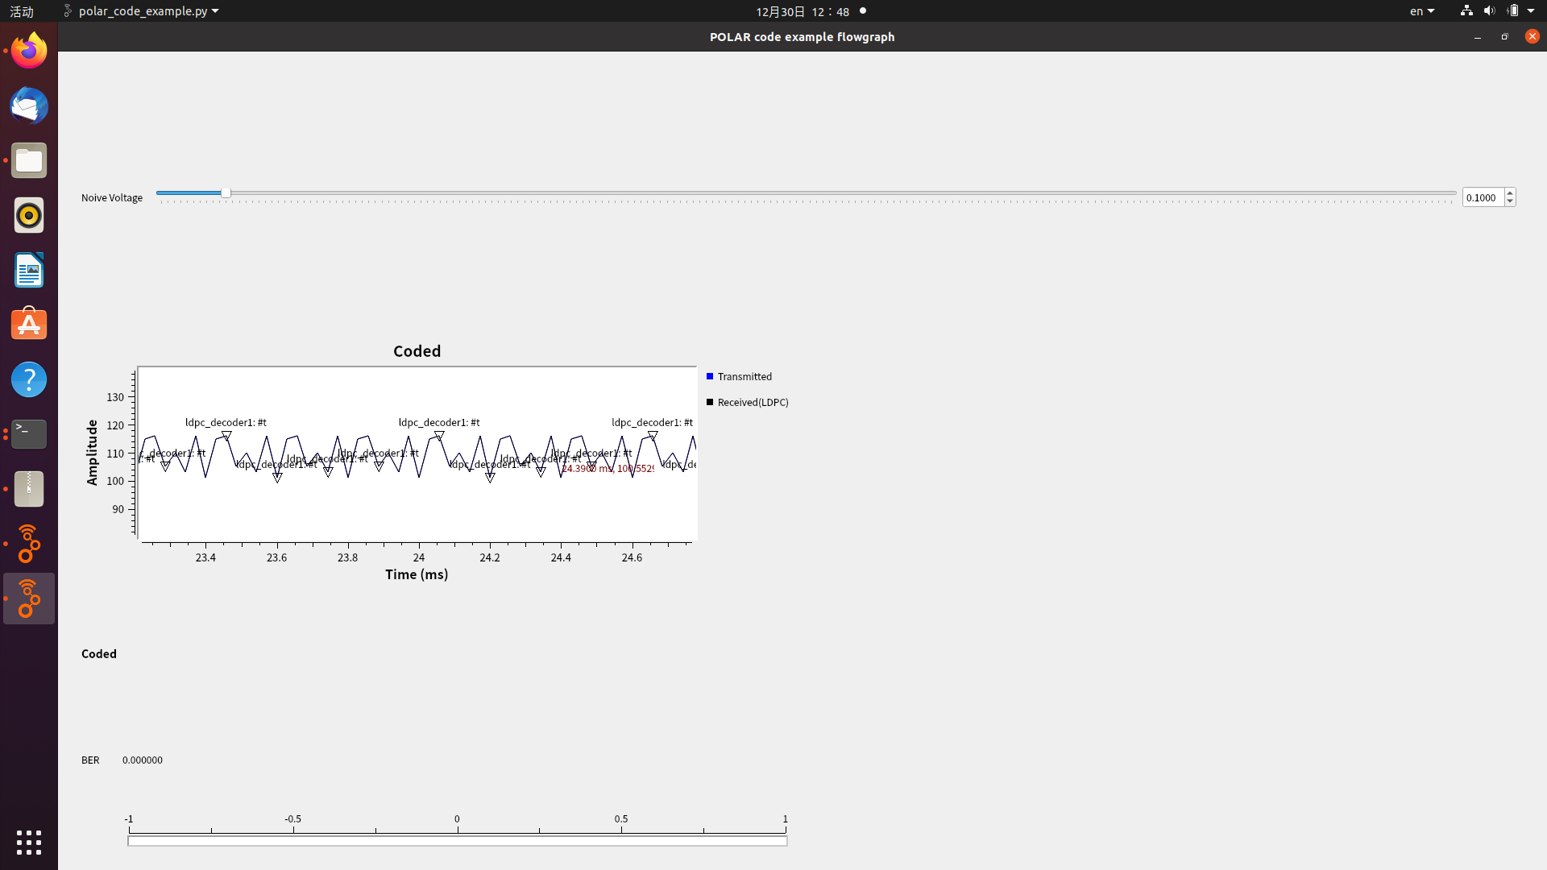Launch Rhythmbox music player

28,215
